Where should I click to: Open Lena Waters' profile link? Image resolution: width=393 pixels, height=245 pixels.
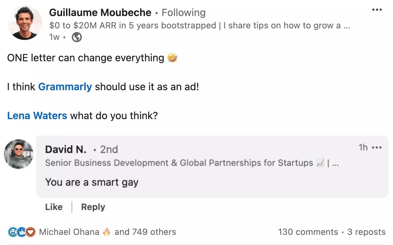[x=37, y=115]
